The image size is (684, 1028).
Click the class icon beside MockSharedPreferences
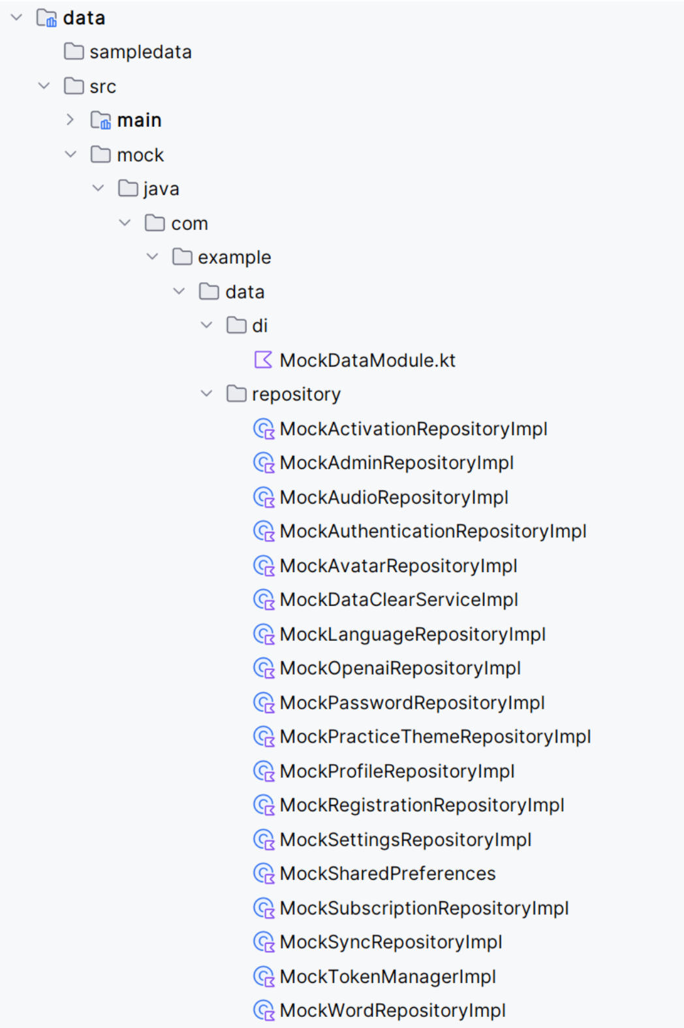click(x=263, y=873)
